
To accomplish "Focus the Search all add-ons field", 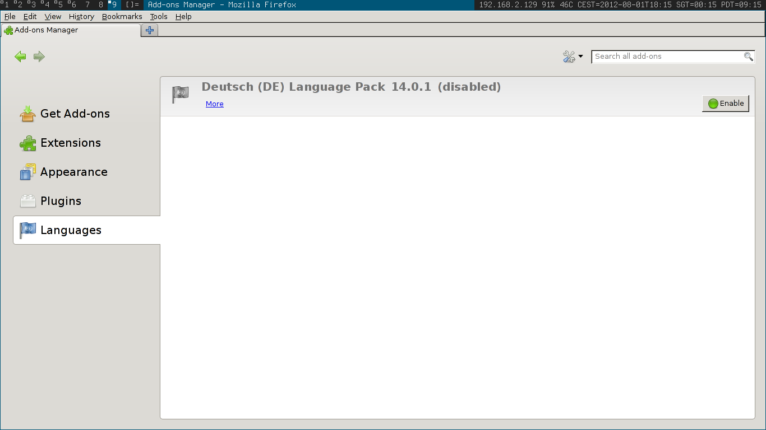I will tap(666, 57).
